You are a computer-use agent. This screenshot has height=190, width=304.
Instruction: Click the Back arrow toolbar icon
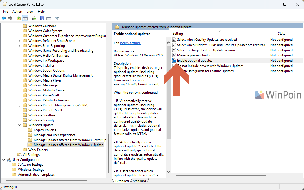tap(4, 18)
